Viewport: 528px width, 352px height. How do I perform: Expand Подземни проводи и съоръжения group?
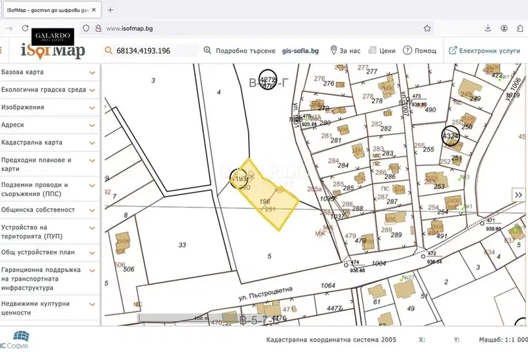click(49, 190)
